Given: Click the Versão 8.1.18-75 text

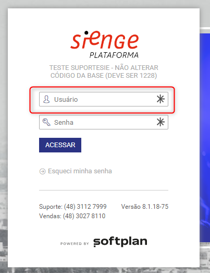Looking at the screenshot, I should (145, 207).
